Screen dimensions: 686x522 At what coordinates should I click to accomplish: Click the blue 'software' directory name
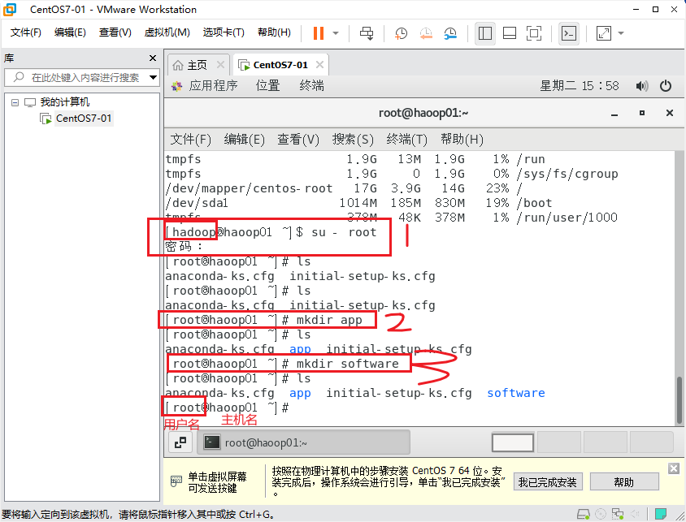tap(516, 393)
